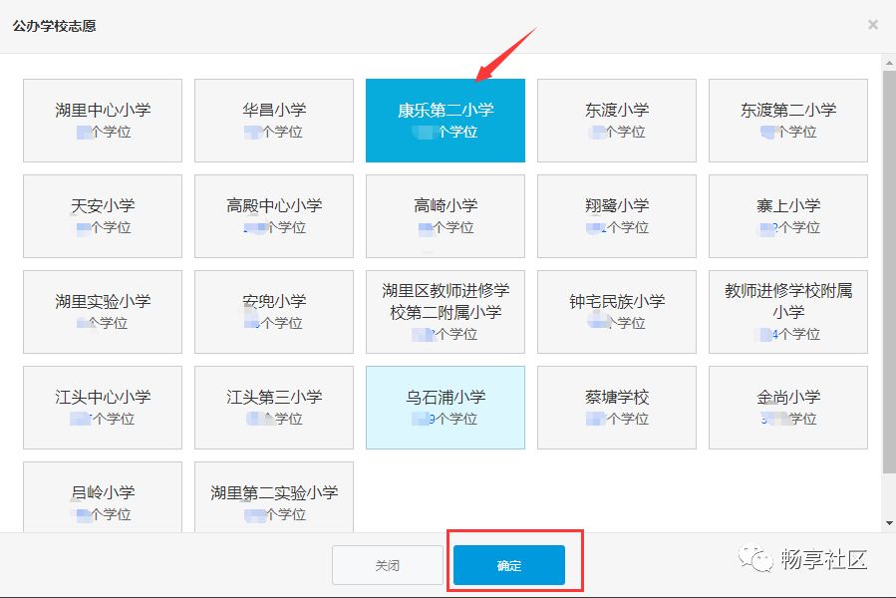Choose the 湖里实验小学 card

pos(103,312)
